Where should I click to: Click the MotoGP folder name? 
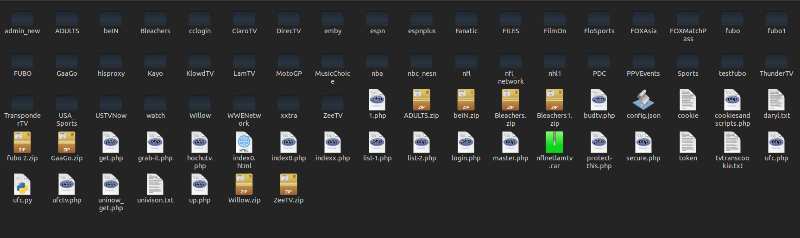click(289, 73)
